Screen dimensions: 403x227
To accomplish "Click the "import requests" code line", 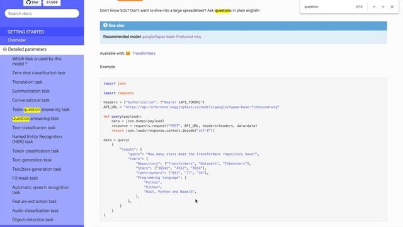I will (119, 93).
